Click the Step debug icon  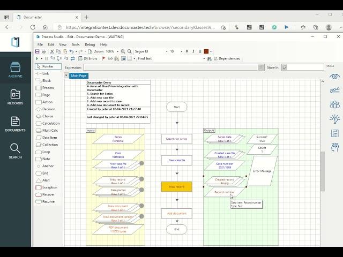coord(53,58)
